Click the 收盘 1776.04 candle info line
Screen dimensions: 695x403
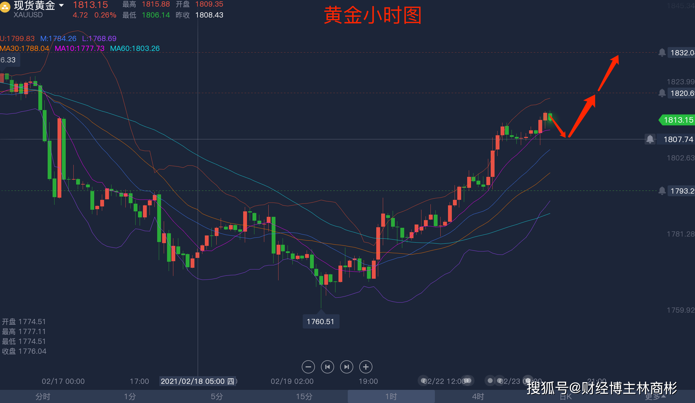pos(24,351)
